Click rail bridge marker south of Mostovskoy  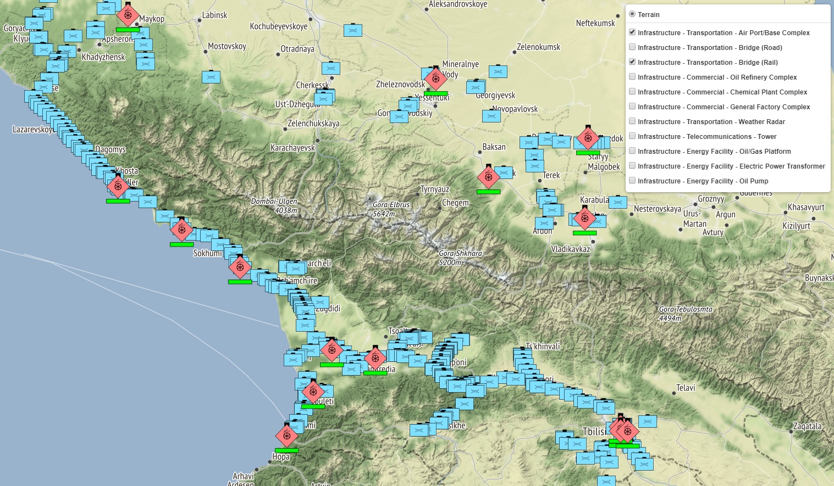point(211,77)
